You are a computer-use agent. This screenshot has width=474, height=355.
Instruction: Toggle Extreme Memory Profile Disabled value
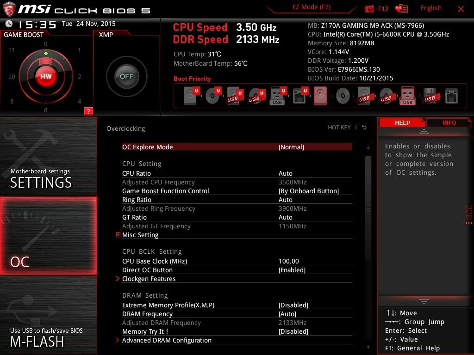(293, 305)
